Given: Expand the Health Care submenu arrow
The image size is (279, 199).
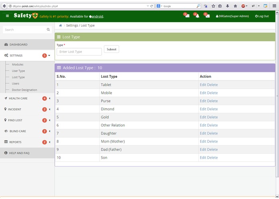Looking at the screenshot, I should tap(50, 98).
